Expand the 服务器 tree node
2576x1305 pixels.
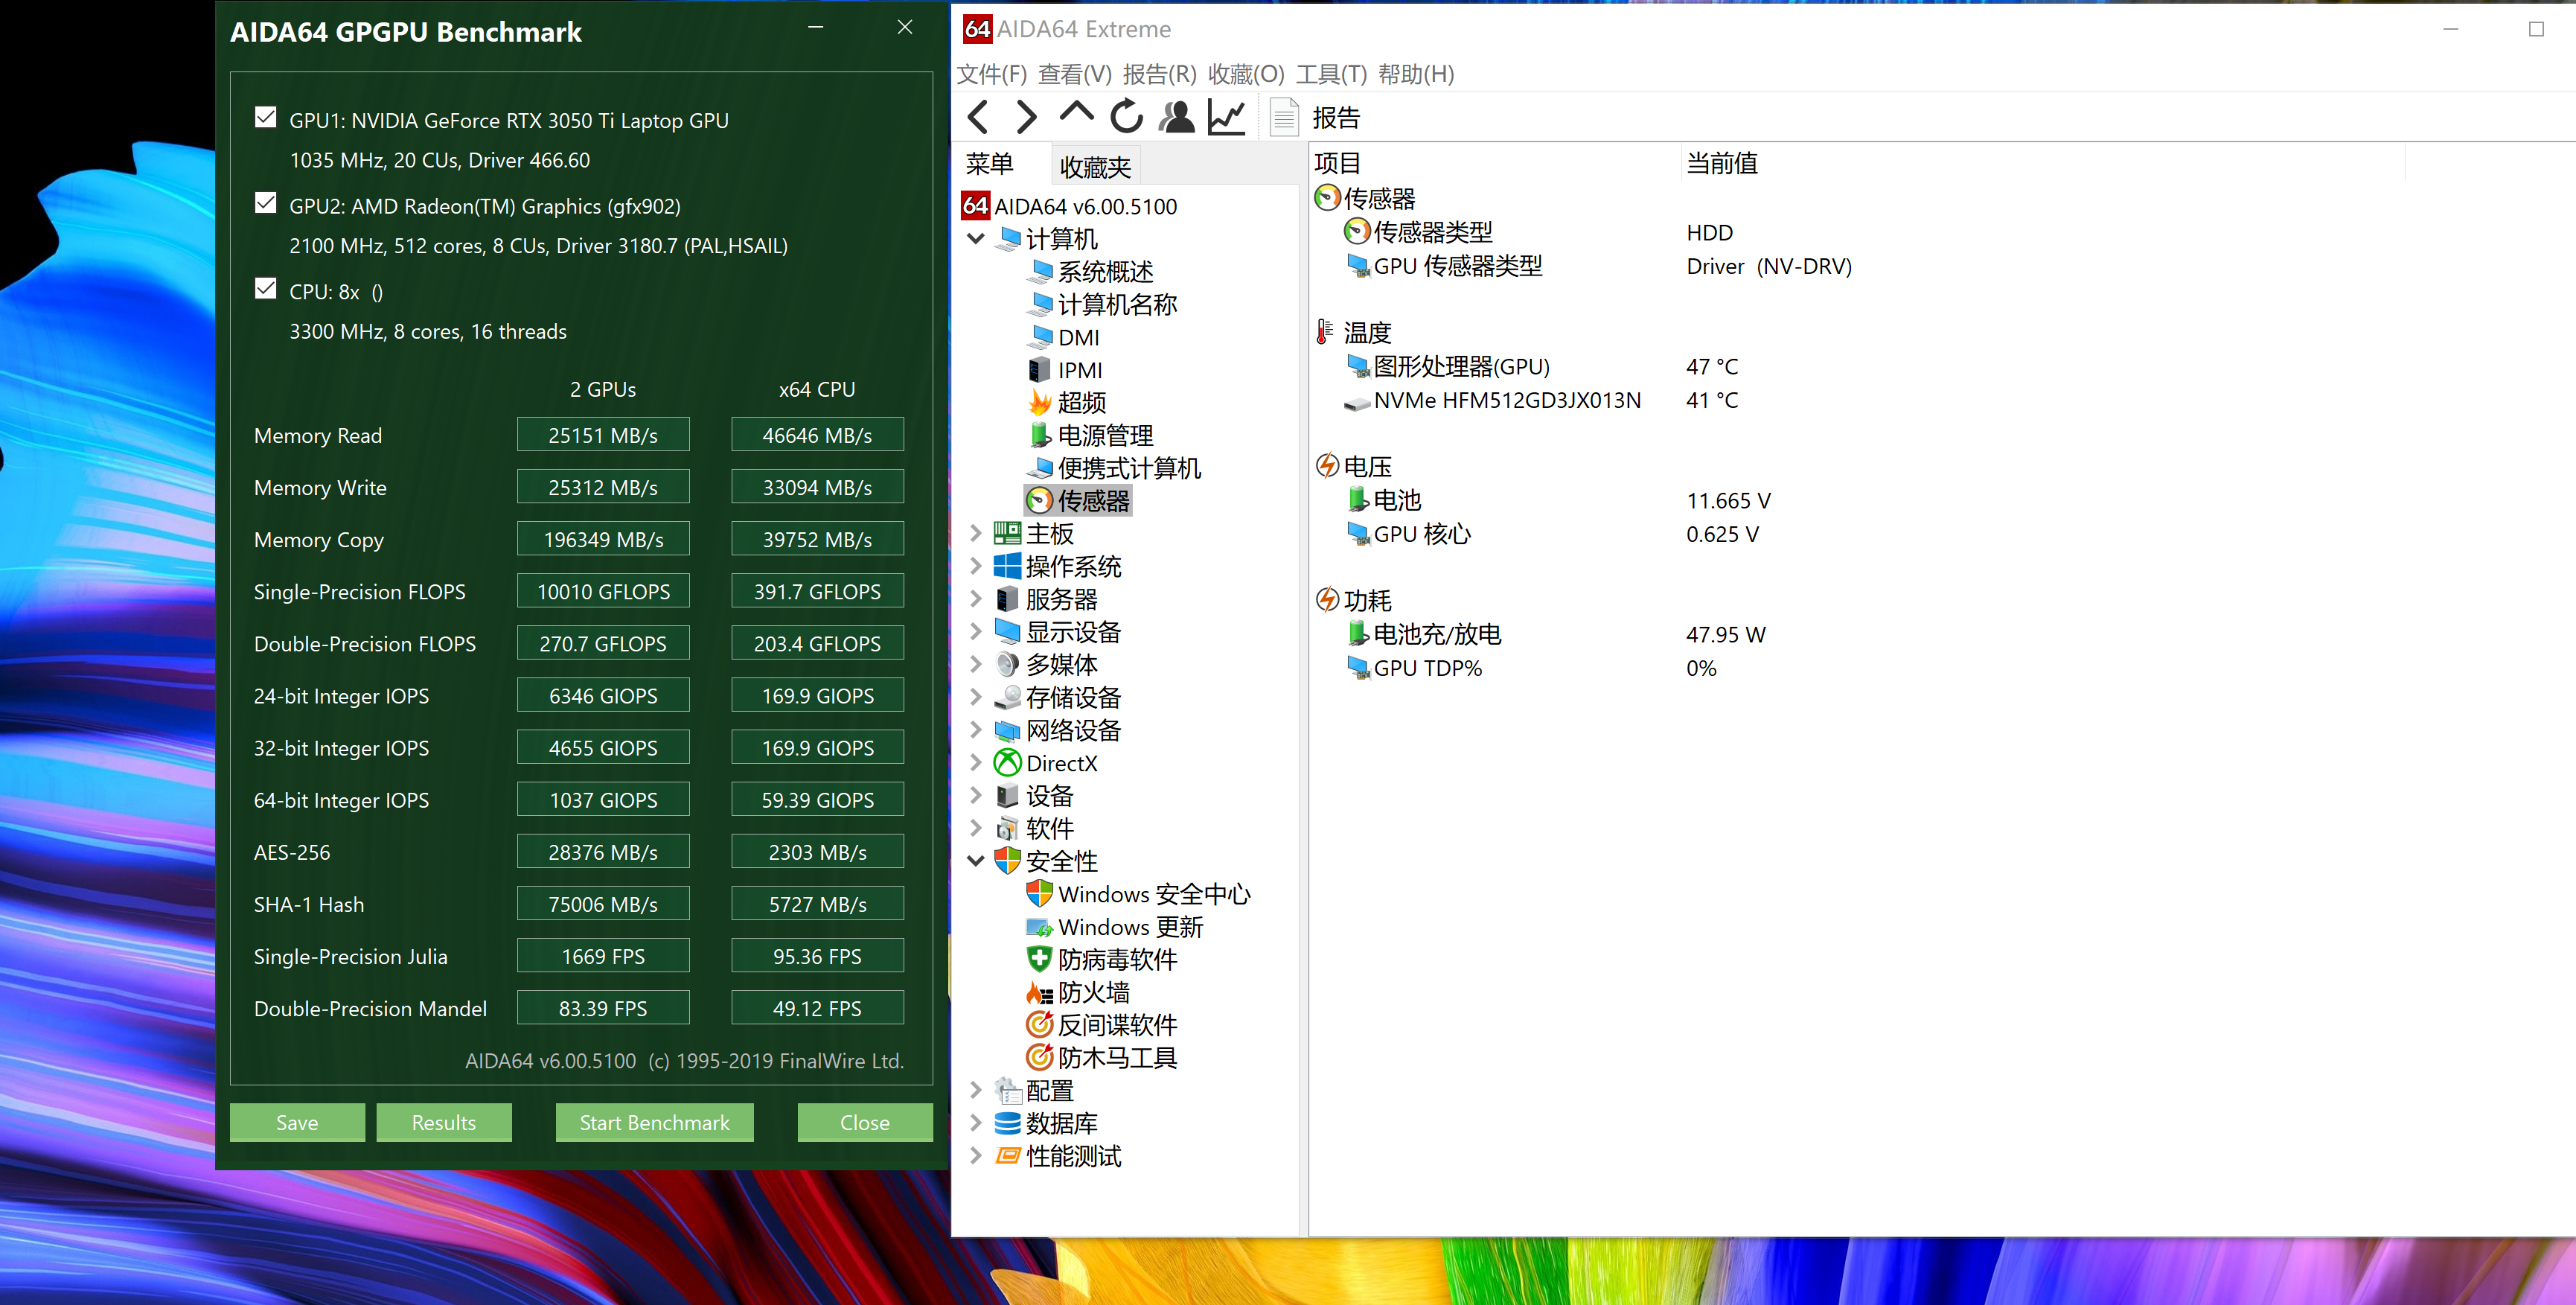tap(976, 599)
